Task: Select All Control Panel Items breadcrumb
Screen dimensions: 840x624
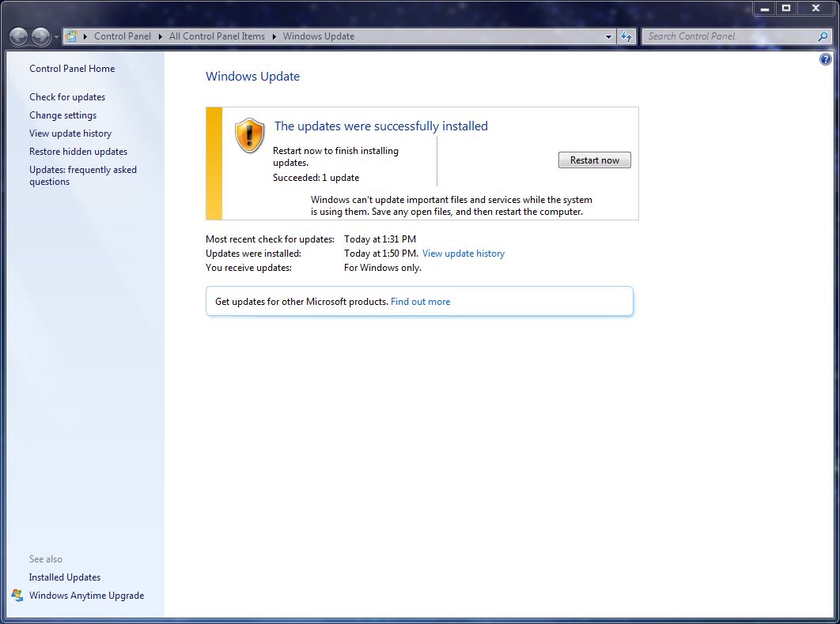Action: click(x=217, y=36)
